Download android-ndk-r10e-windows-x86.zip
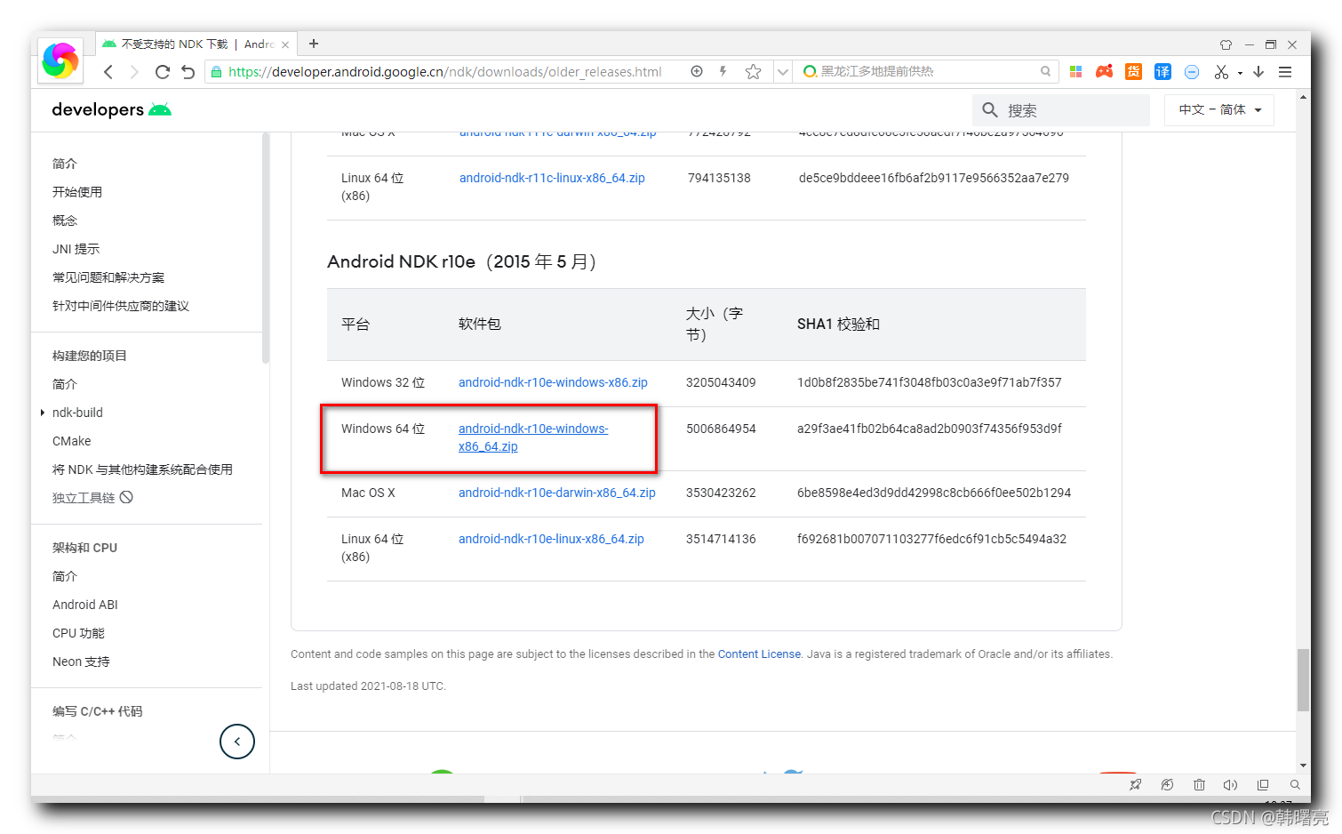 tap(553, 382)
